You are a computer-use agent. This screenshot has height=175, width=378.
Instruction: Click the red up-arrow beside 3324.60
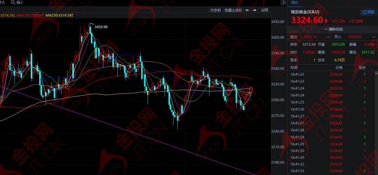(x=326, y=21)
